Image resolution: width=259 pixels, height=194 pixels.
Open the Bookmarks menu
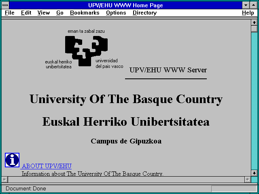(85, 13)
